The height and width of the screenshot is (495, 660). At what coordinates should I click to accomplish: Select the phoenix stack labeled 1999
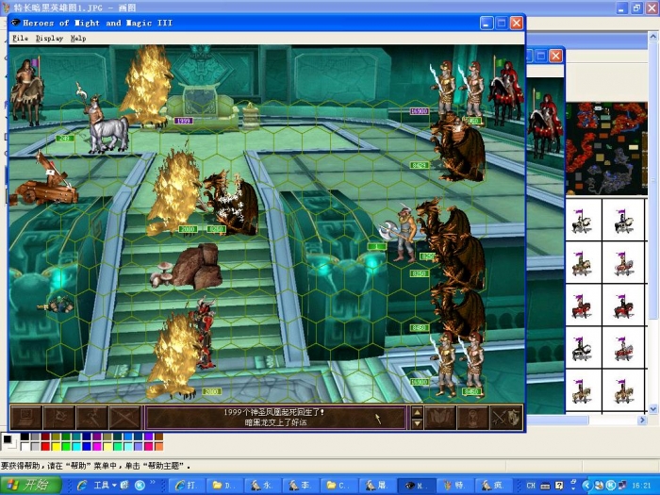point(146,87)
